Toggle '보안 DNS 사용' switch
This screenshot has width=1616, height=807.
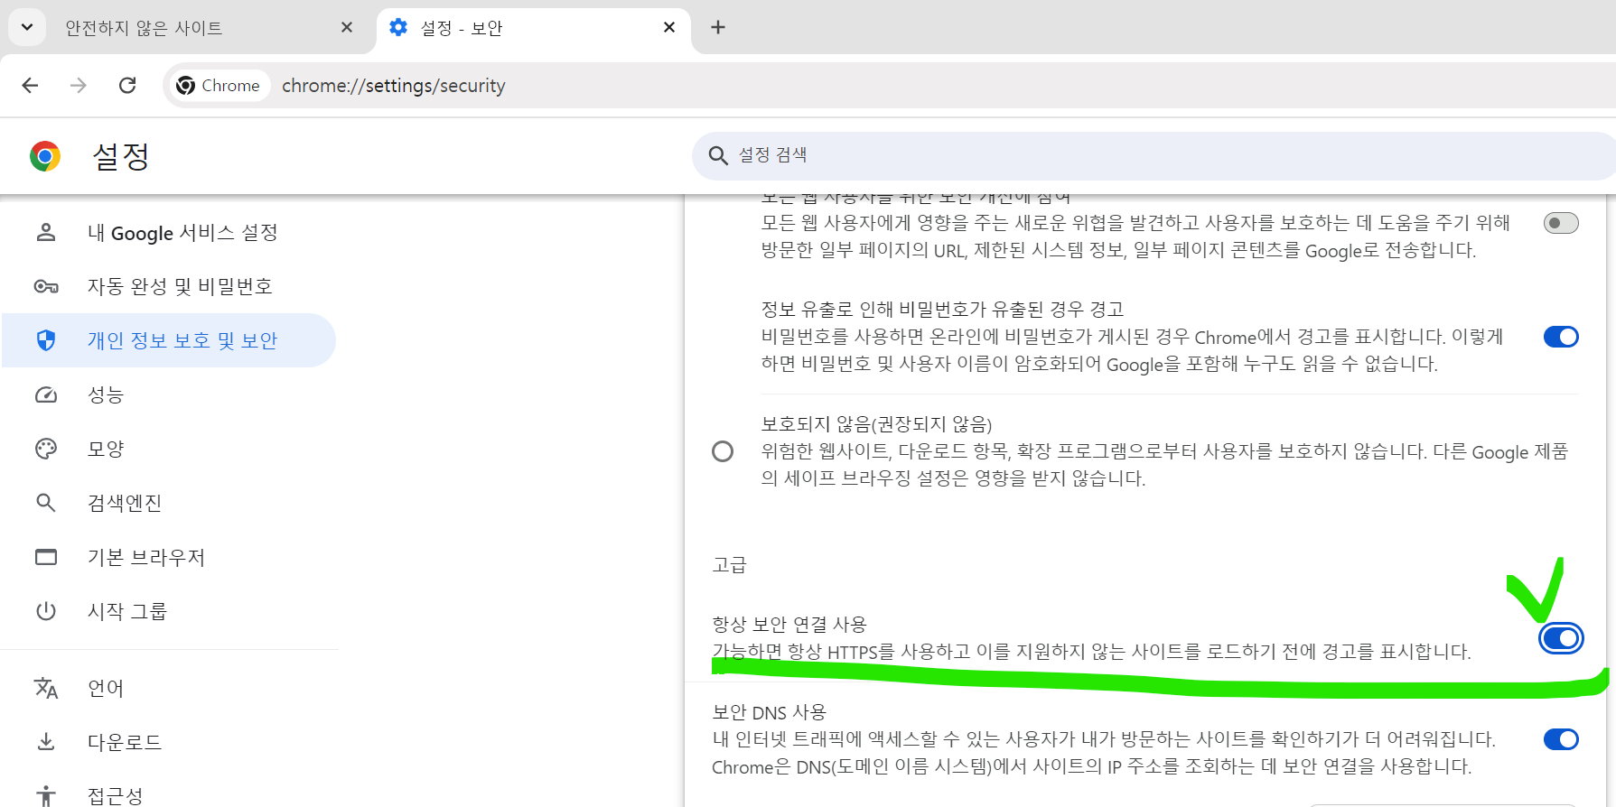click(1561, 739)
